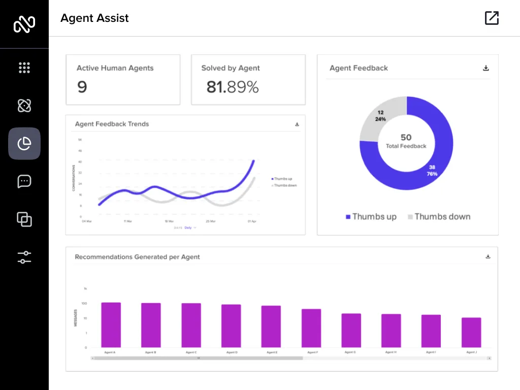Click the scrollbar right arrow under bar chart

point(489,358)
